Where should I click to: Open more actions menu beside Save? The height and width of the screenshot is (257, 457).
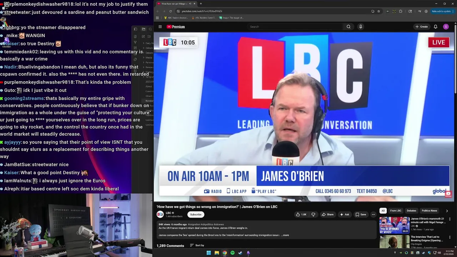373,215
